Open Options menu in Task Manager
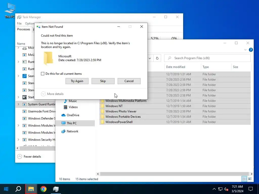This screenshot has height=194, width=259. pyautogui.click(x=30, y=23)
